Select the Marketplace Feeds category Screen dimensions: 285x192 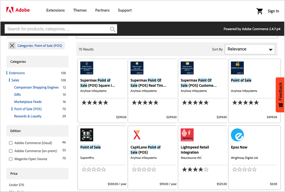28,102
